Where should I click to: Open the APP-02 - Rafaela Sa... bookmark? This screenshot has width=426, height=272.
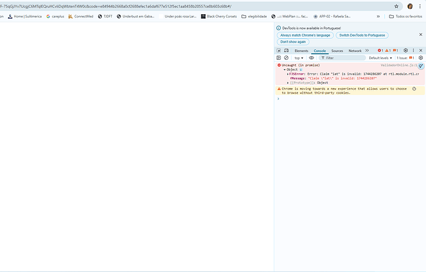coord(332,17)
